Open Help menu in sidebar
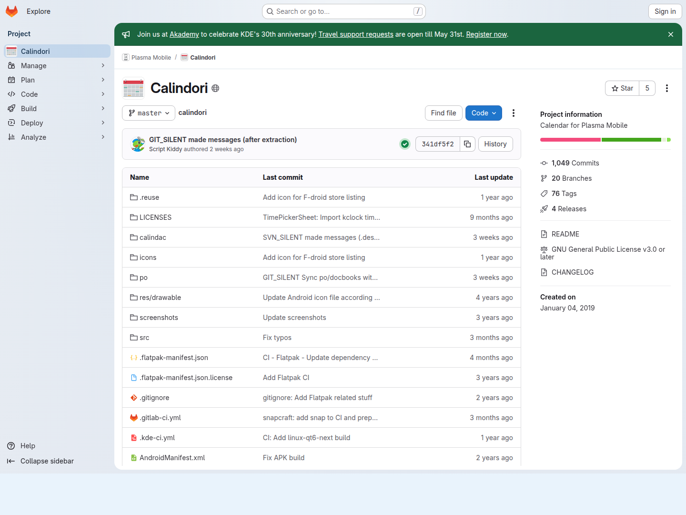686x515 pixels. pyautogui.click(x=28, y=446)
